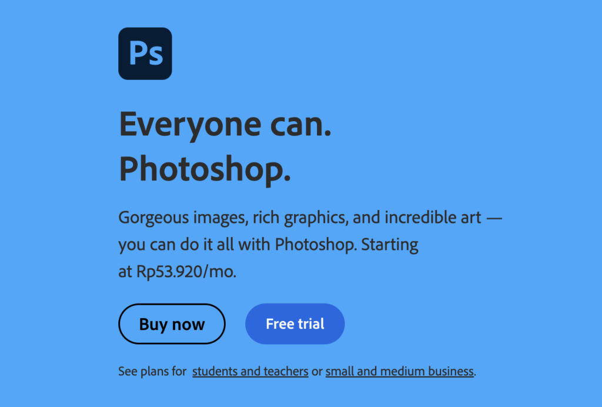Click the Buy now button
Image resolution: width=602 pixels, height=407 pixels.
[172, 324]
